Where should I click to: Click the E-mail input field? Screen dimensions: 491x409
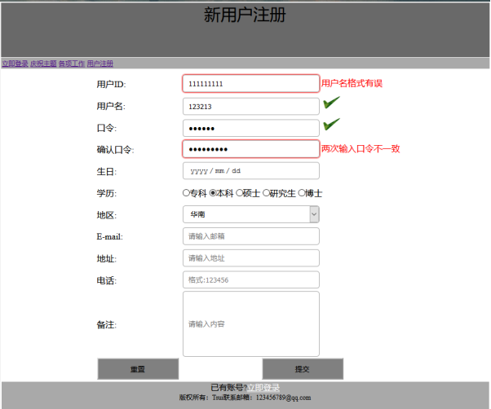251,236
